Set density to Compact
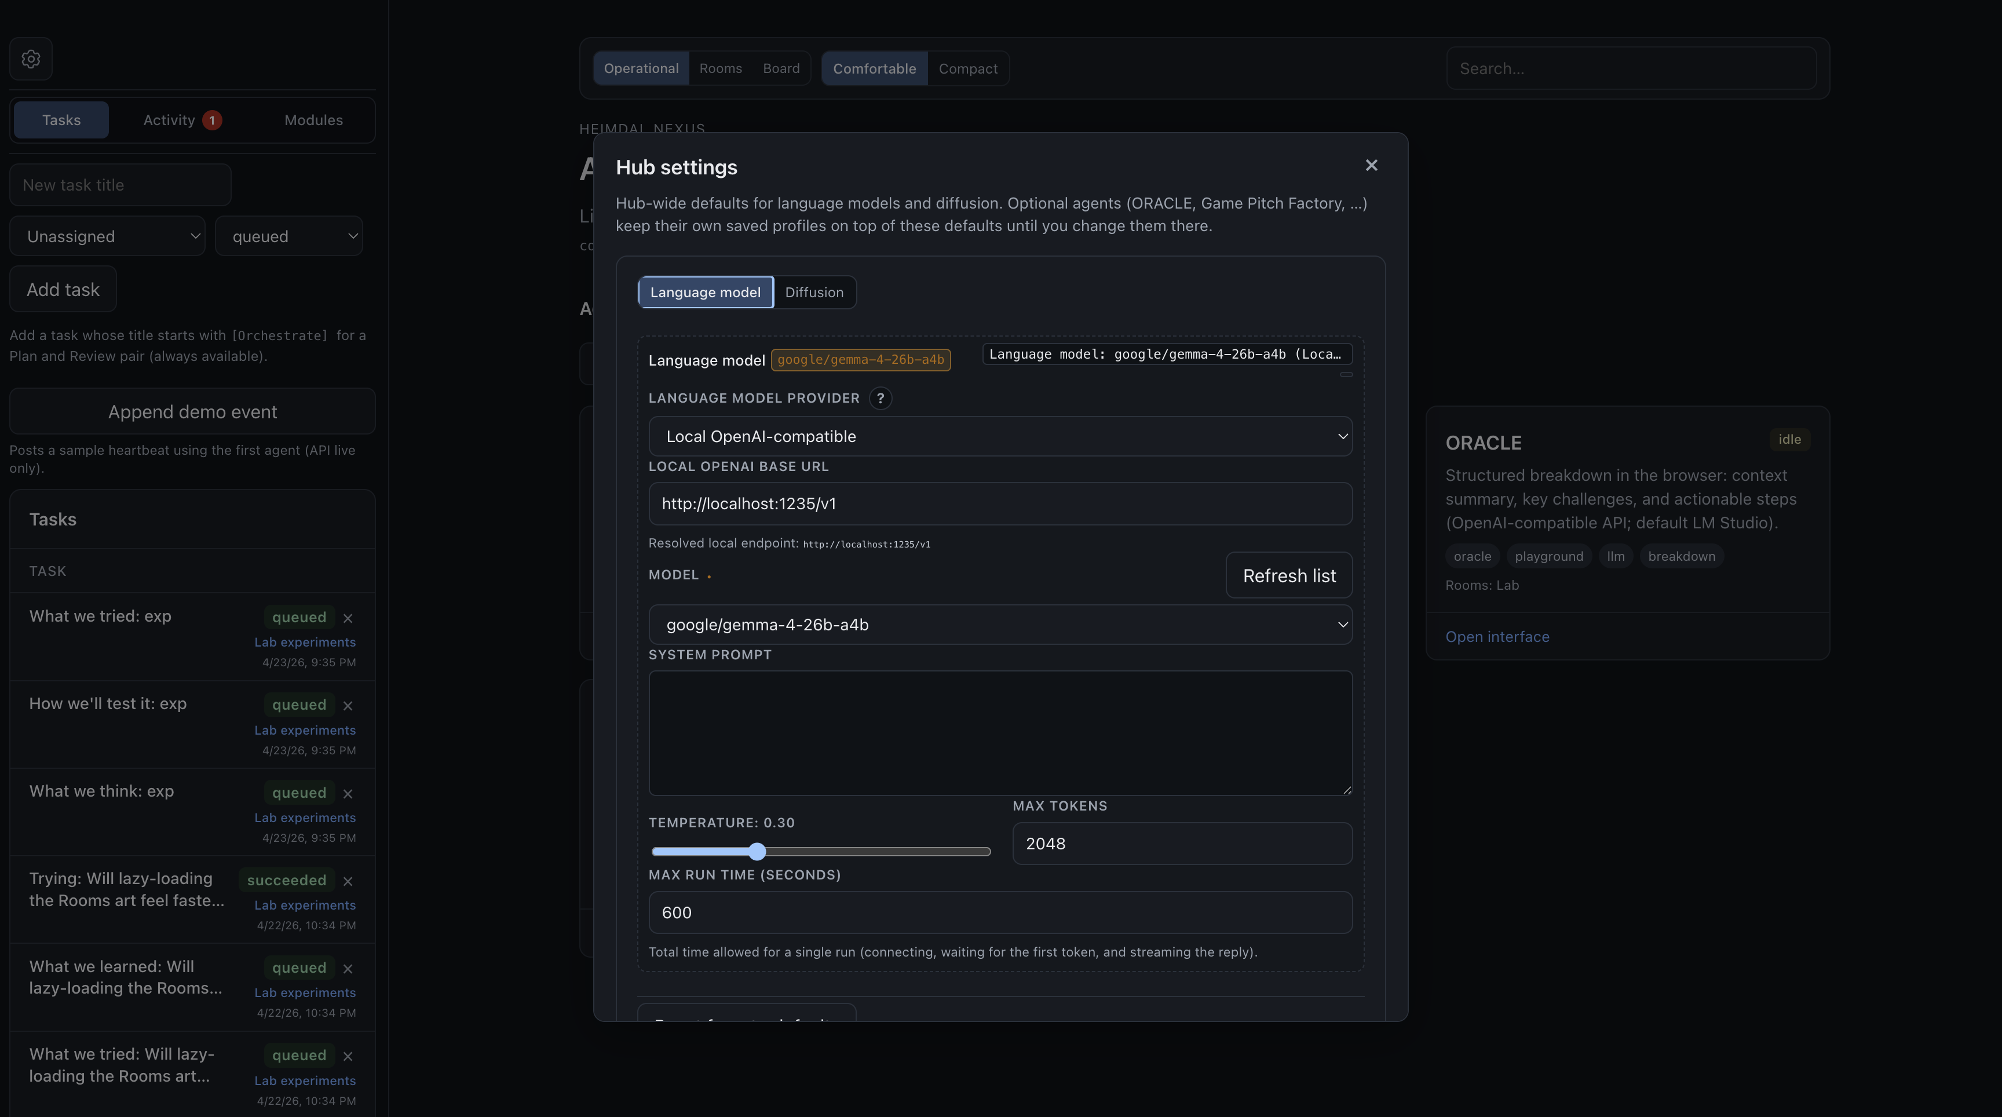 (967, 68)
